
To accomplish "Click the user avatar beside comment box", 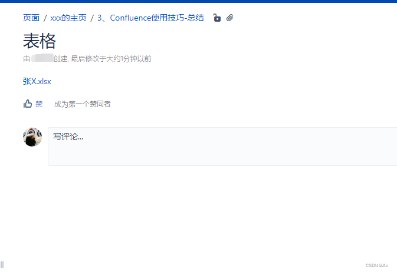I will 32,137.
